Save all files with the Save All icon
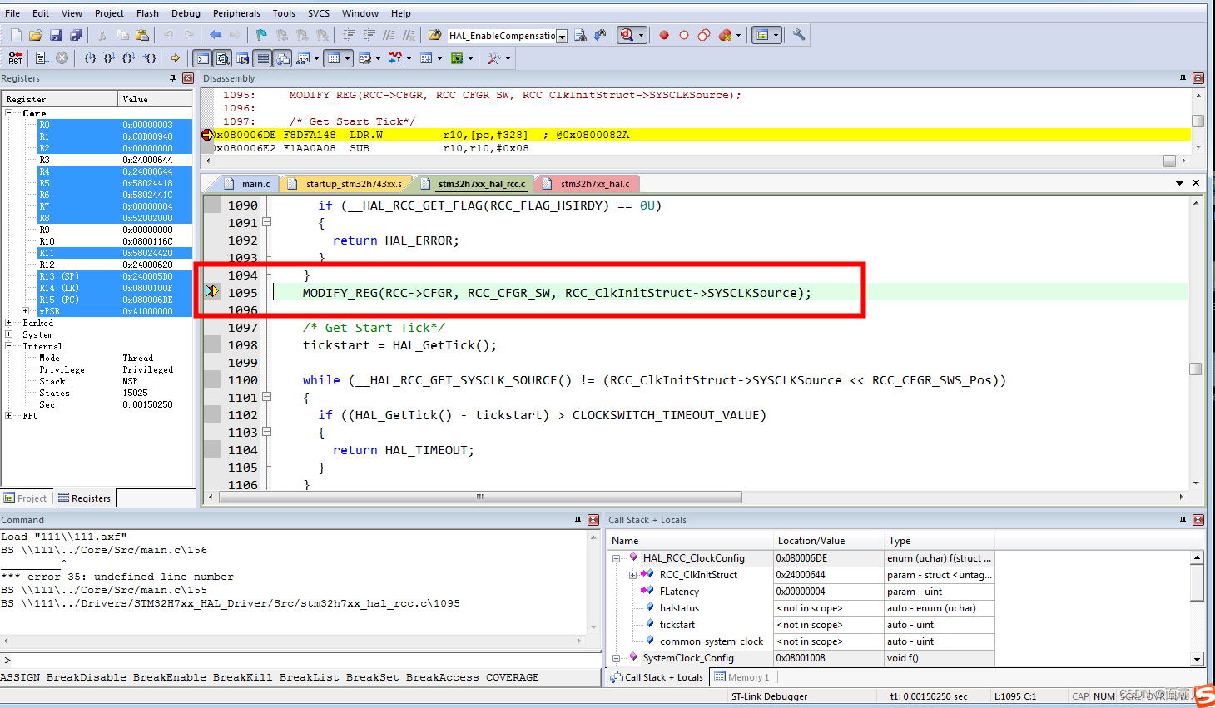The image size is (1215, 708). click(76, 35)
